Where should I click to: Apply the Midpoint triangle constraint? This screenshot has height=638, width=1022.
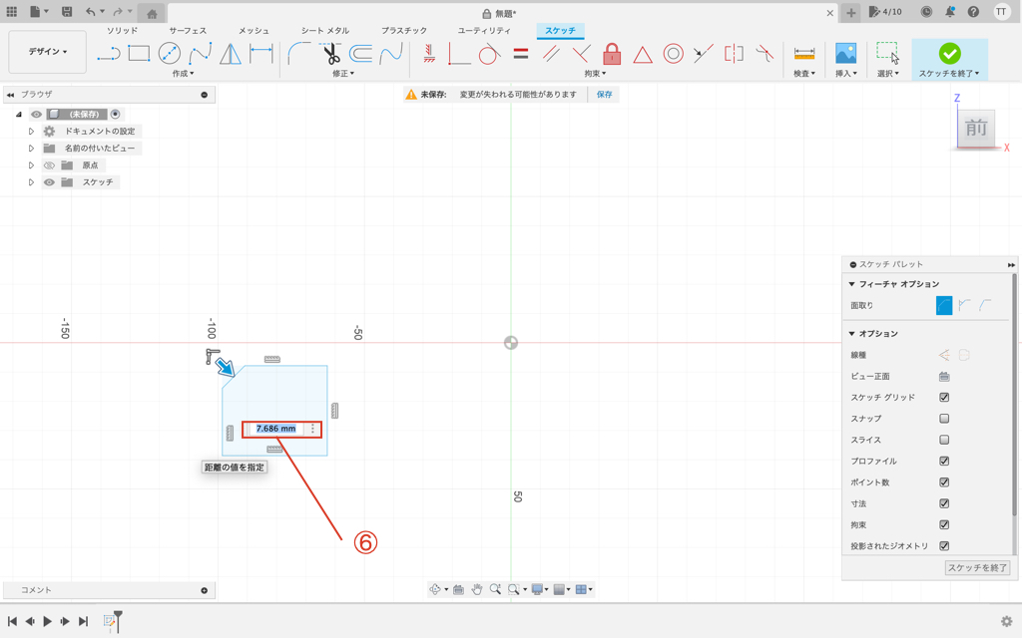coord(643,54)
